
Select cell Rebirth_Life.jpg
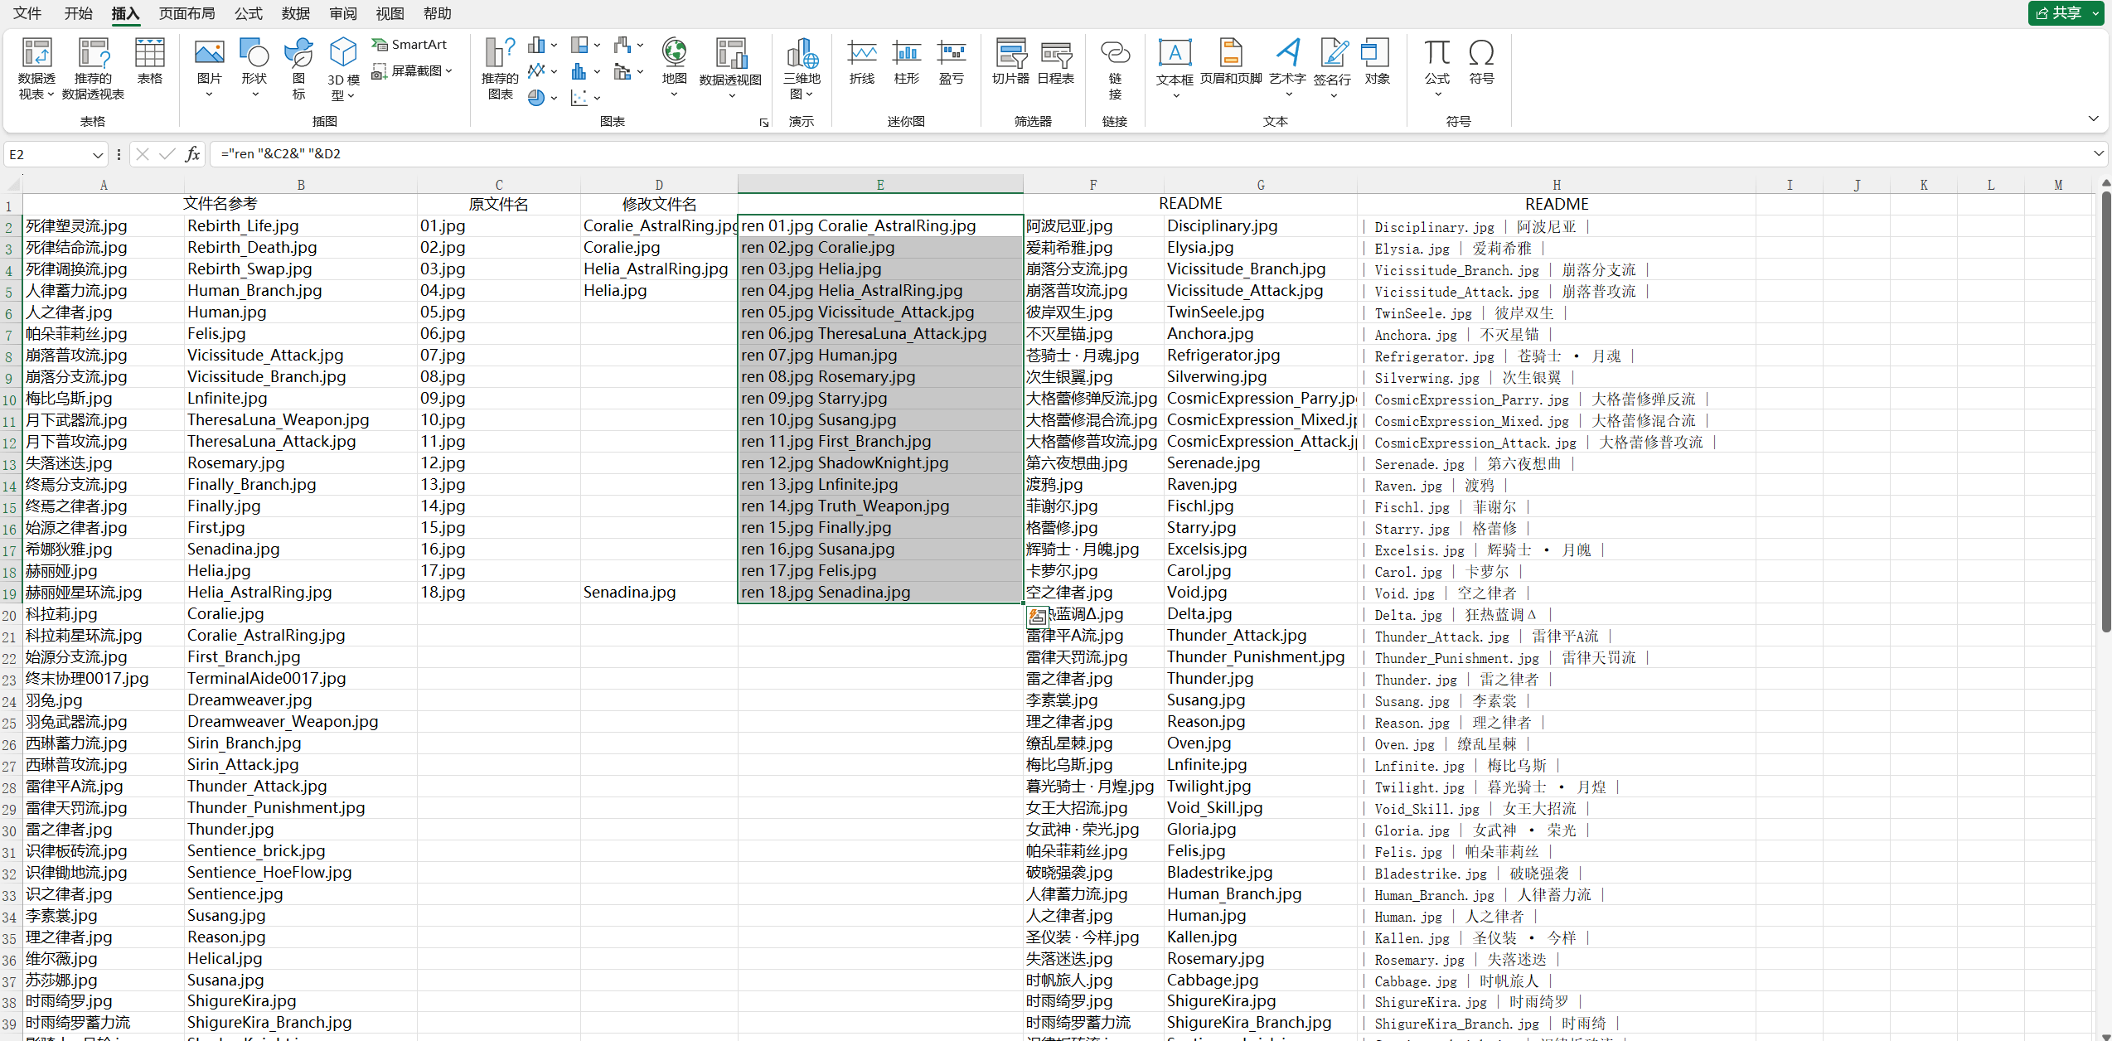[x=300, y=225]
